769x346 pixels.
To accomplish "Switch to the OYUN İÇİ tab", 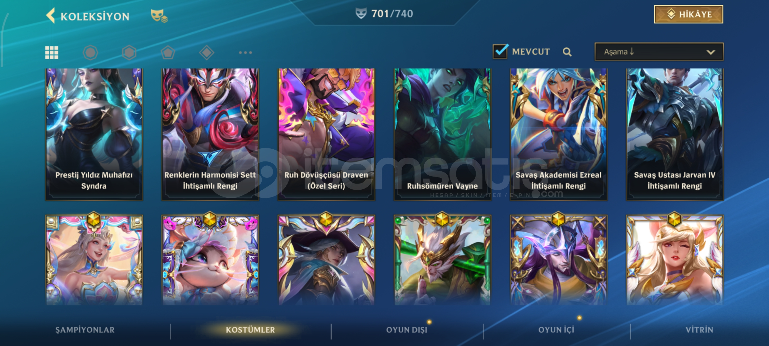I will click(x=556, y=330).
